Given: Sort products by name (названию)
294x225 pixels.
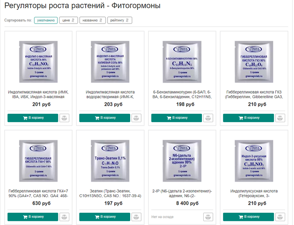Looking at the screenshot, I should pyautogui.click(x=92, y=20).
